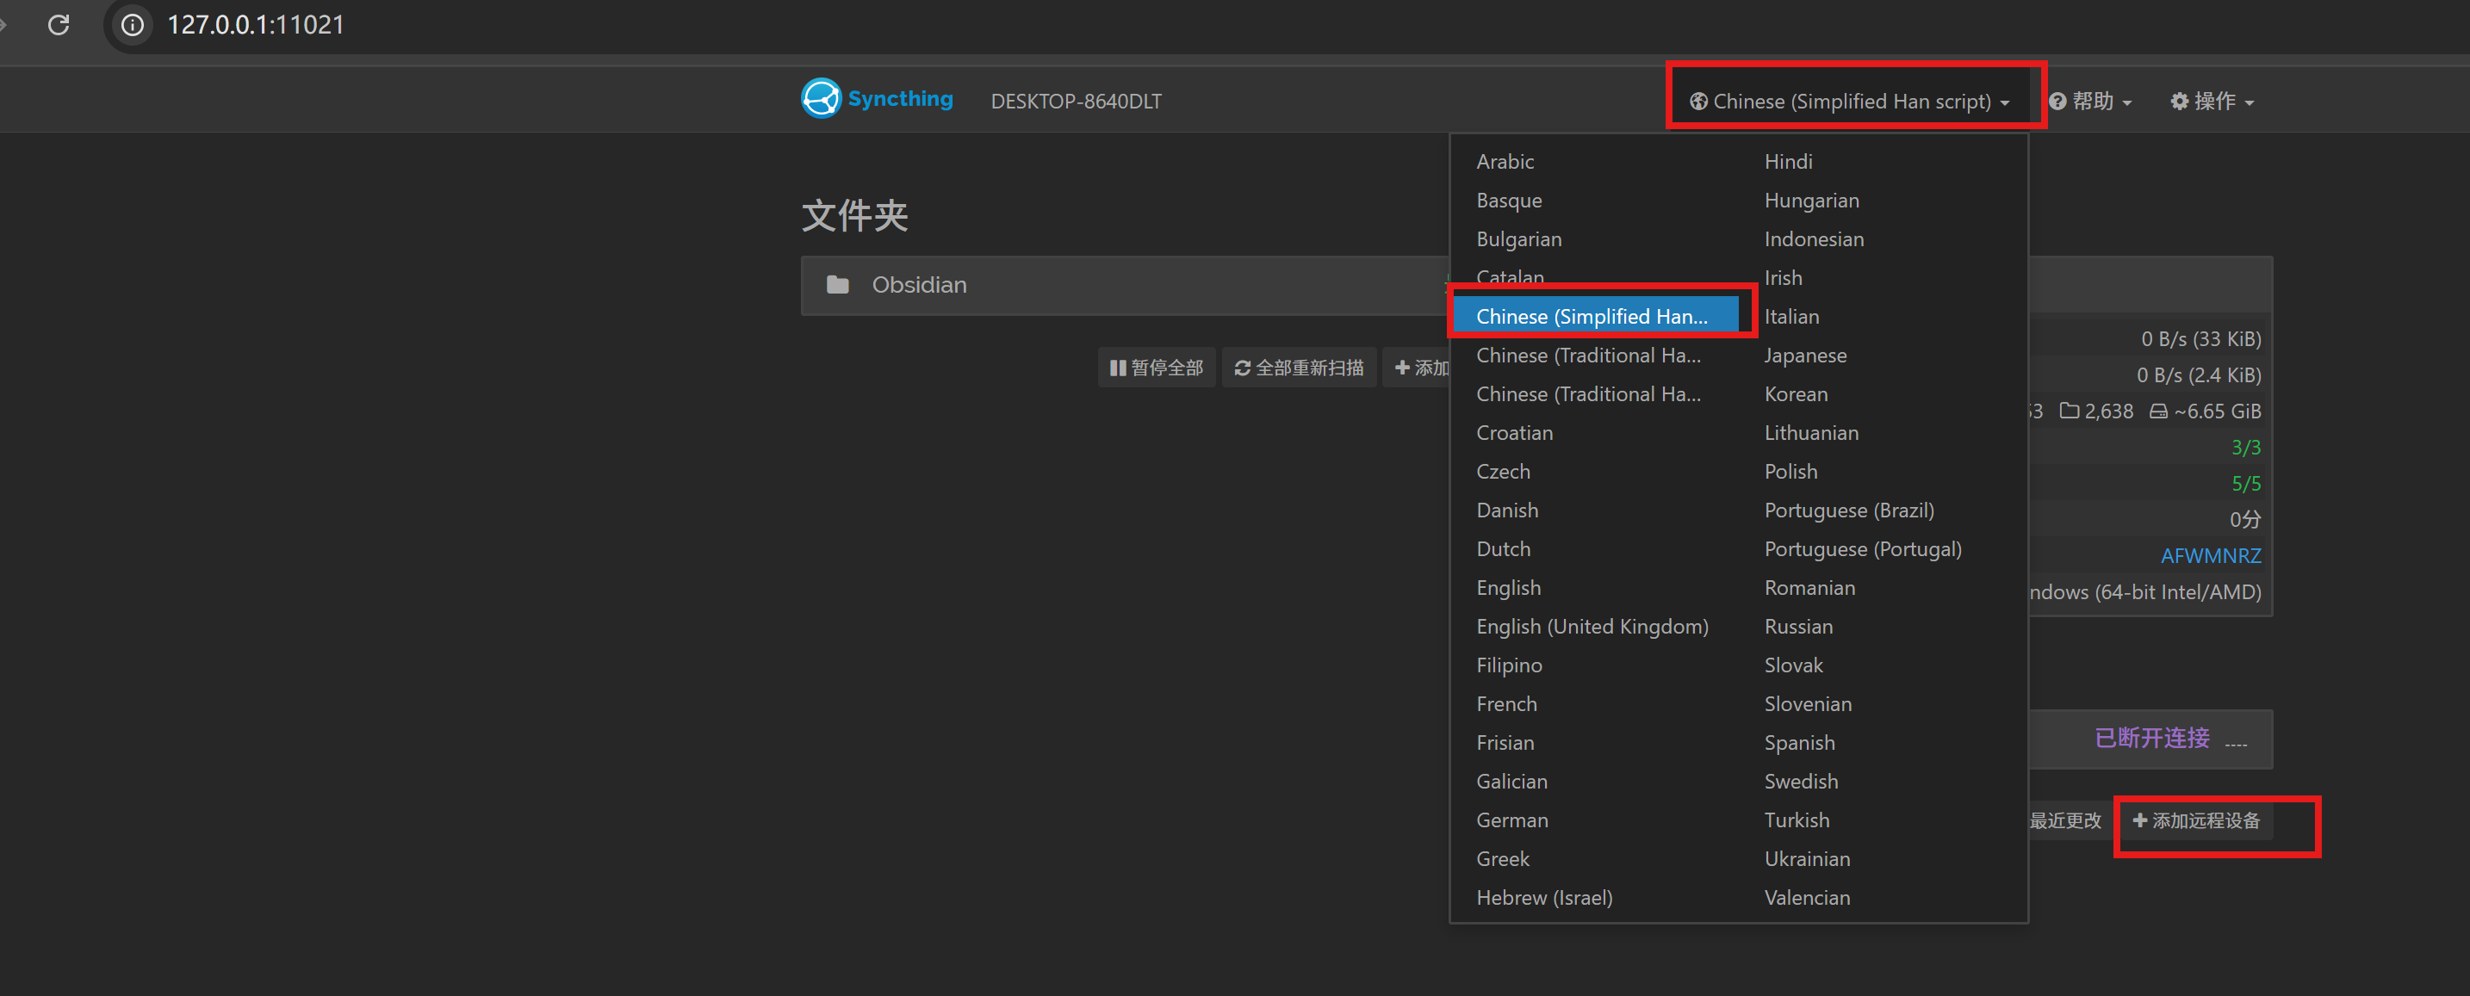Click the Syncthing logo icon
Viewport: 2470px width, 996px height.
pyautogui.click(x=821, y=99)
